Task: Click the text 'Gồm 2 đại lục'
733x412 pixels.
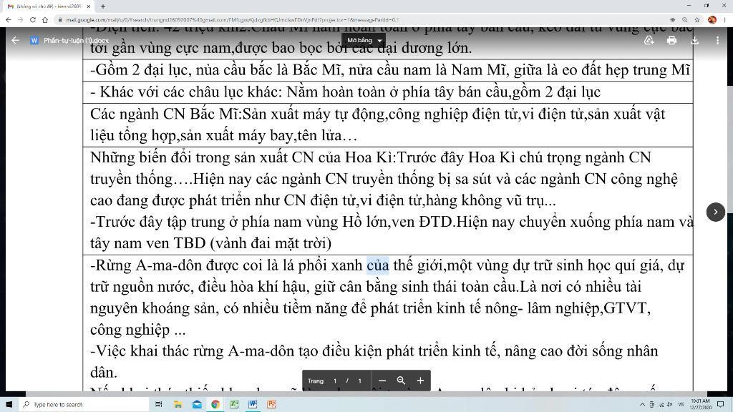Action: click(x=143, y=70)
